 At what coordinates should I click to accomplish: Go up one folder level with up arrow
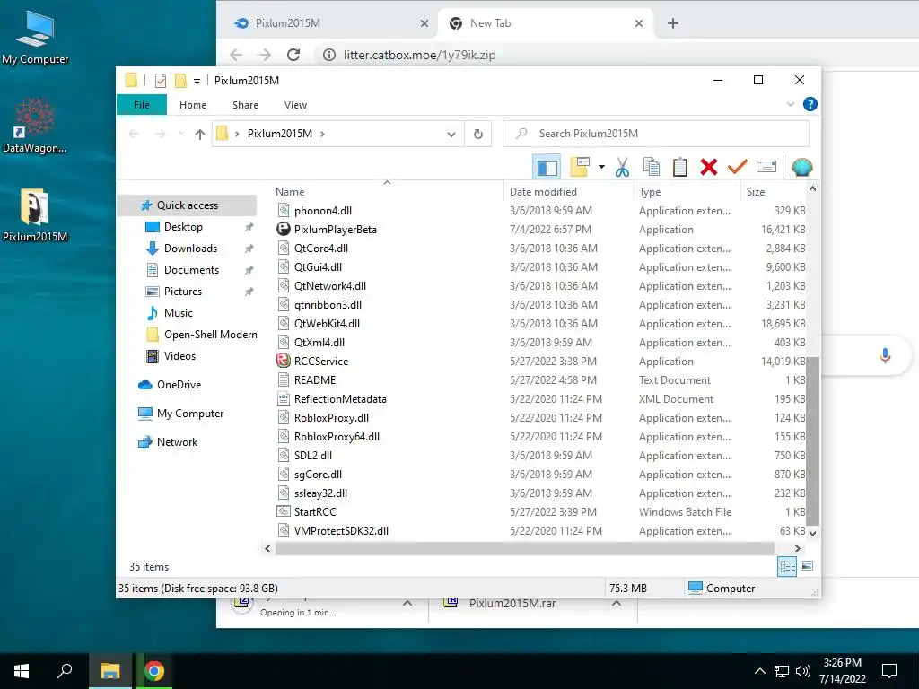tap(200, 135)
